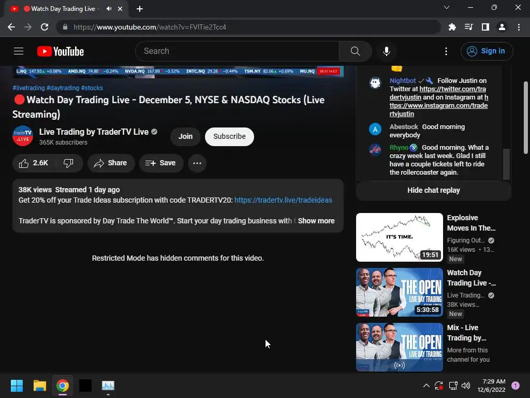Open the Live Trading by TraderTV Live channel name
This screenshot has width=530, height=398.
coord(94,132)
